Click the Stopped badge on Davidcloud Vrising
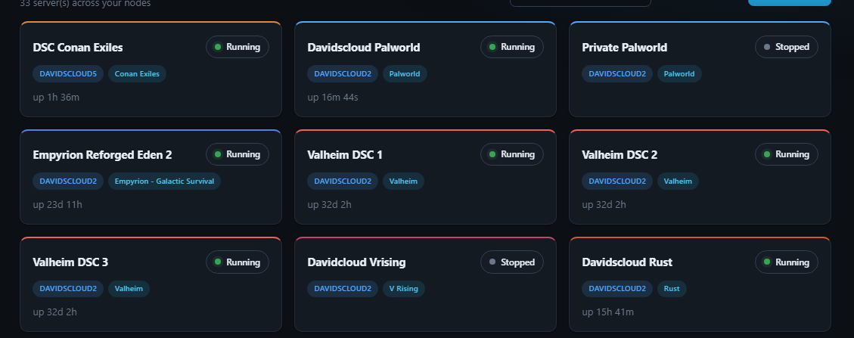 (512, 262)
